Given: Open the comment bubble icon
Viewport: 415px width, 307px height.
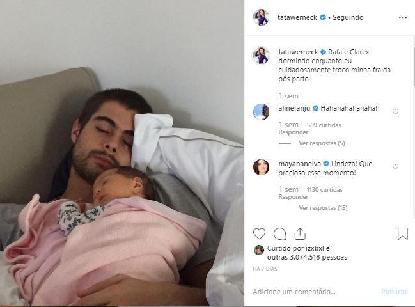Looking at the screenshot, I should 279,234.
